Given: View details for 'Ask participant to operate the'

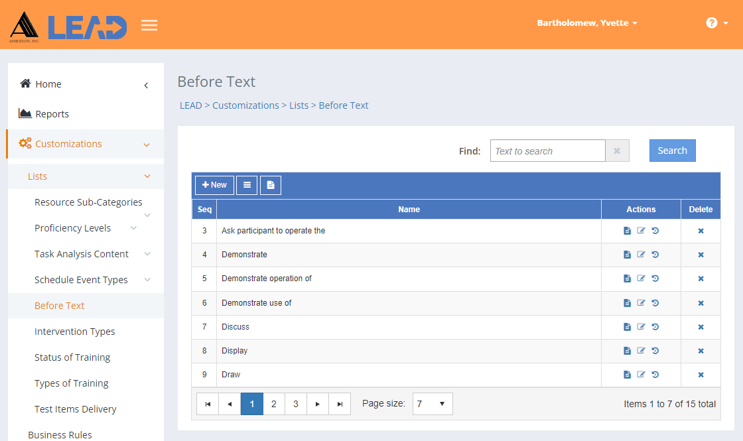Looking at the screenshot, I should 627,231.
